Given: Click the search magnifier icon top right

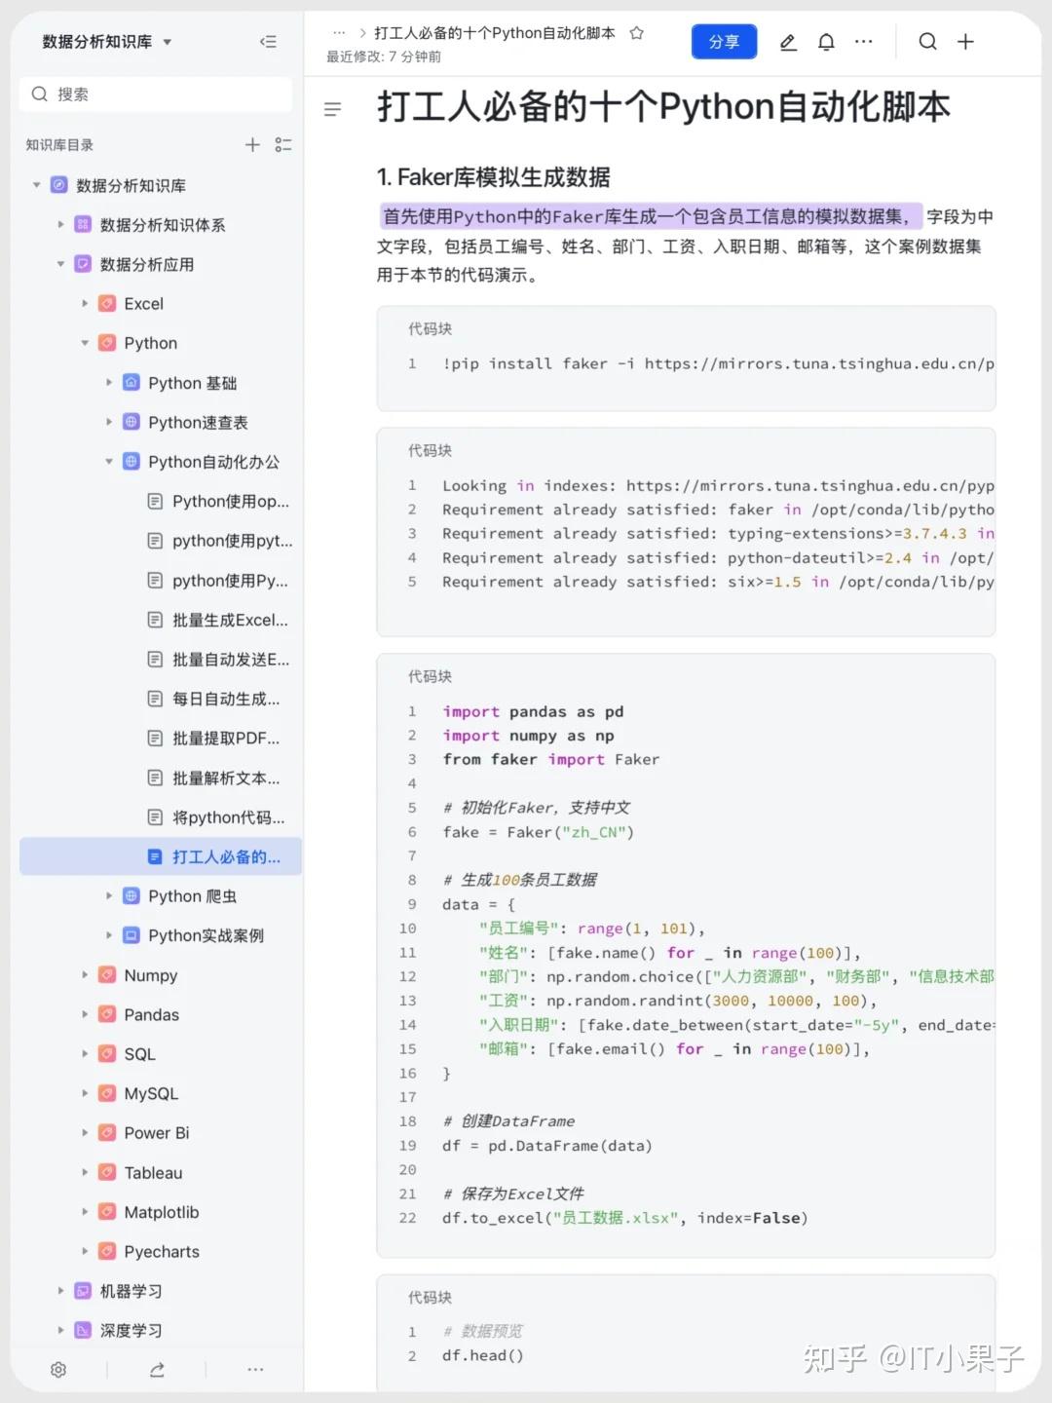Looking at the screenshot, I should click(927, 42).
